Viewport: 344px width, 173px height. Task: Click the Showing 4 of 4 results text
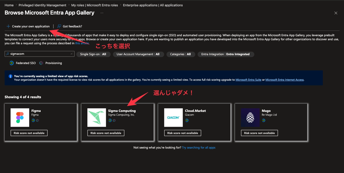tap(23, 97)
